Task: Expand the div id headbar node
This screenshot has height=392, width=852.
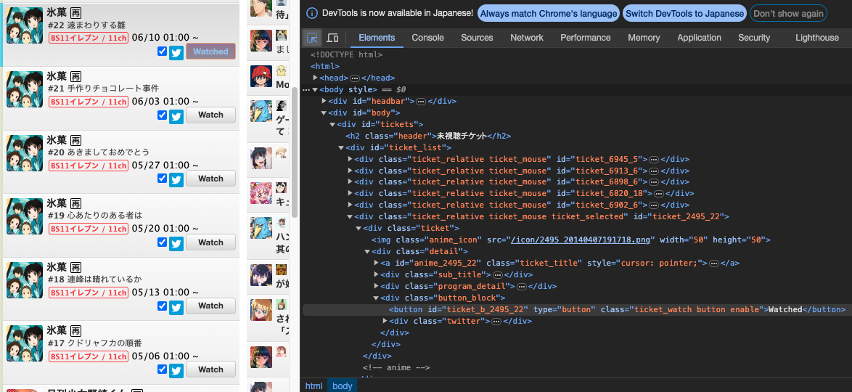Action: coord(324,101)
